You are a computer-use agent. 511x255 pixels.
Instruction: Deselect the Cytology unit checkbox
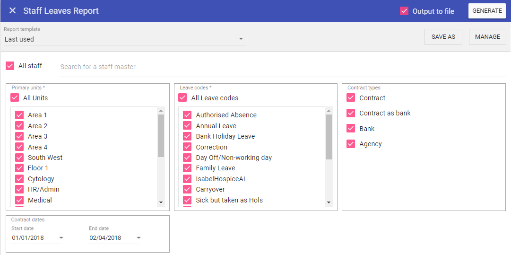tap(19, 179)
